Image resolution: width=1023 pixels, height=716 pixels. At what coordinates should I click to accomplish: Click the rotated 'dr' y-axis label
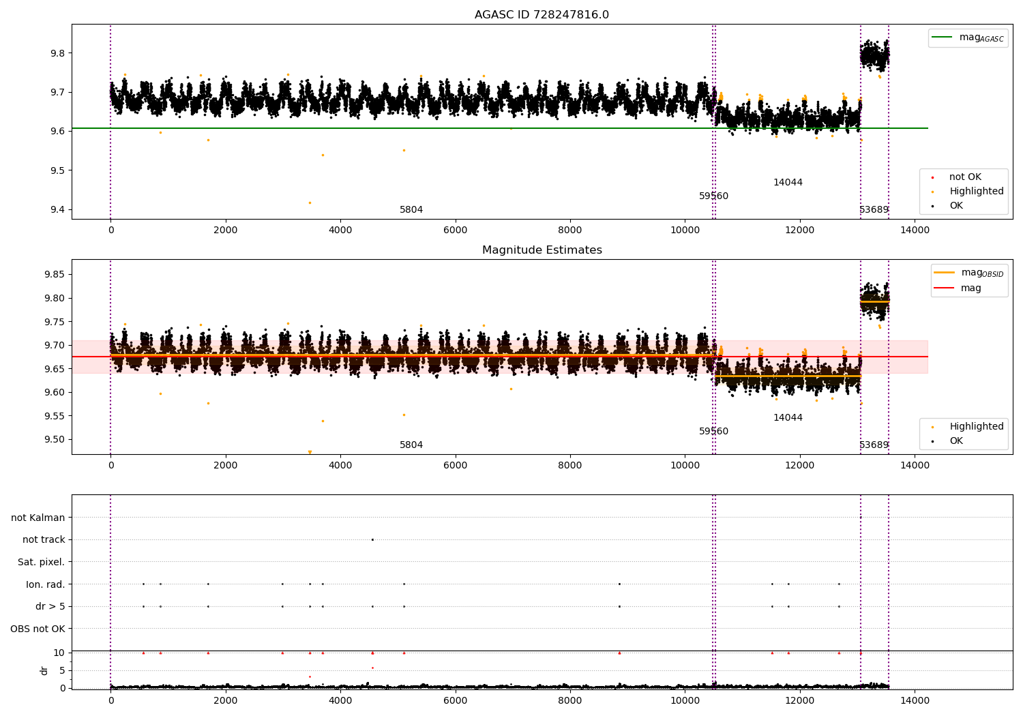click(44, 670)
